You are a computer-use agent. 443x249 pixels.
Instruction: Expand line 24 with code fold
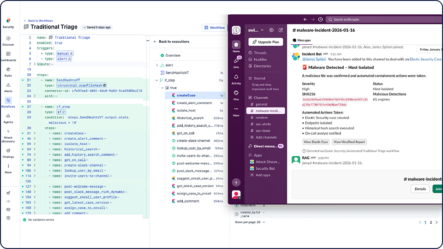click(35, 96)
